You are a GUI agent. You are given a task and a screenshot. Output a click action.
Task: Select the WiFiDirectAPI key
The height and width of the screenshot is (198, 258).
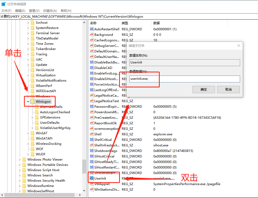tap(46, 91)
